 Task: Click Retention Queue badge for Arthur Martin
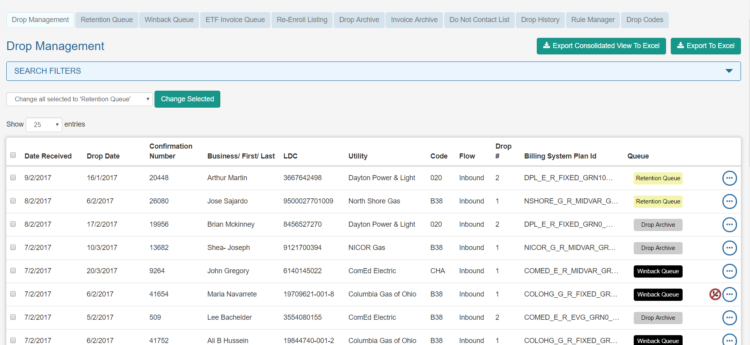click(x=658, y=178)
